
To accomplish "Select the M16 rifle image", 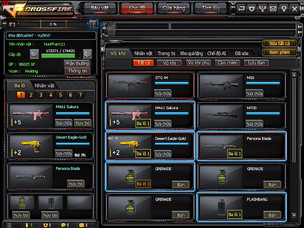I will (x=221, y=85).
